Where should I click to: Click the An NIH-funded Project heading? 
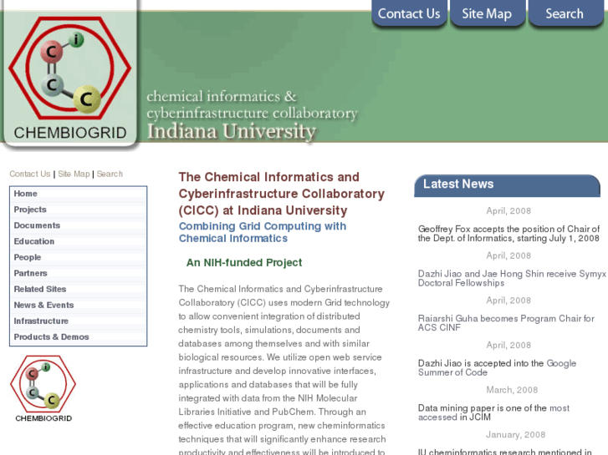point(244,262)
